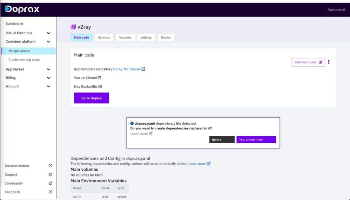Click the secret type cell
Viewport: 350px width, 200px height.
[x=122, y=197]
